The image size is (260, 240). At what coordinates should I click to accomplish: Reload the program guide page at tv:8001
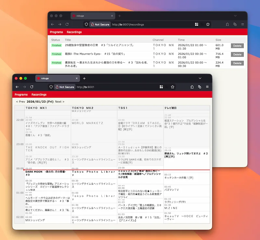[x=32, y=87]
